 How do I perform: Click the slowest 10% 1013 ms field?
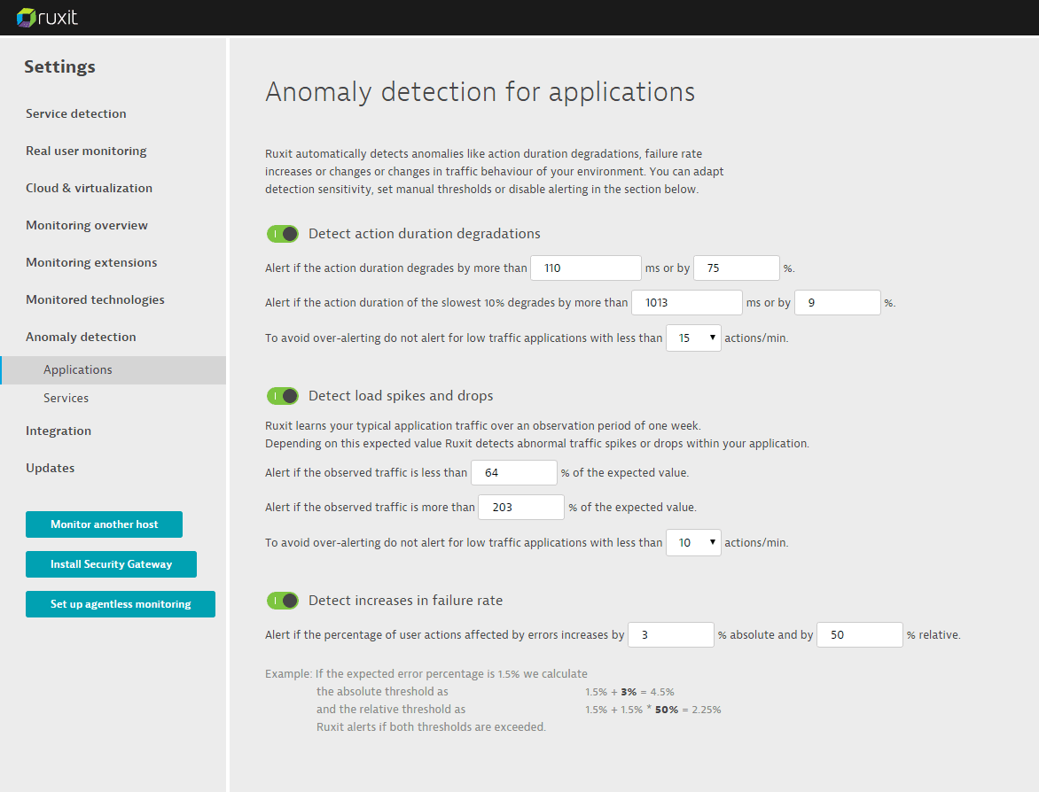point(686,303)
